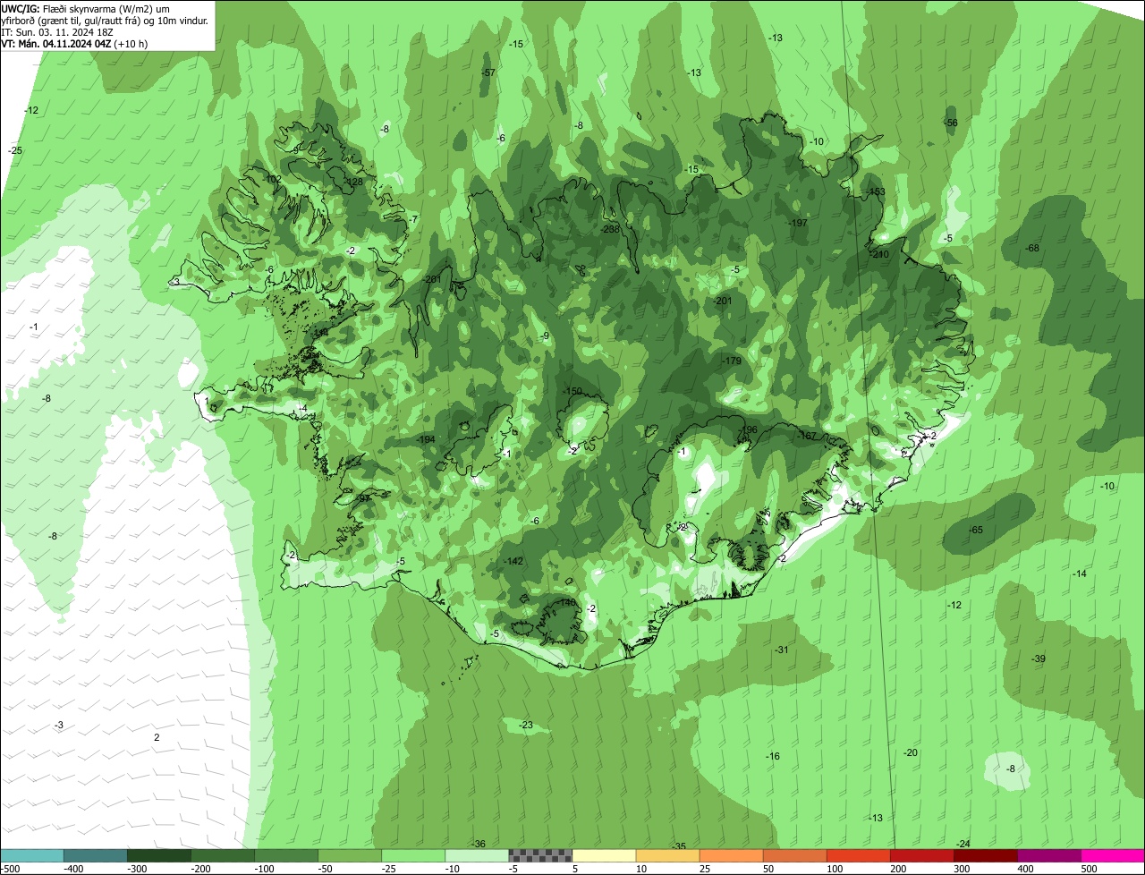This screenshot has height=875, width=1145.
Task: Click the -196 value near Vatnajökull
Action: (749, 429)
